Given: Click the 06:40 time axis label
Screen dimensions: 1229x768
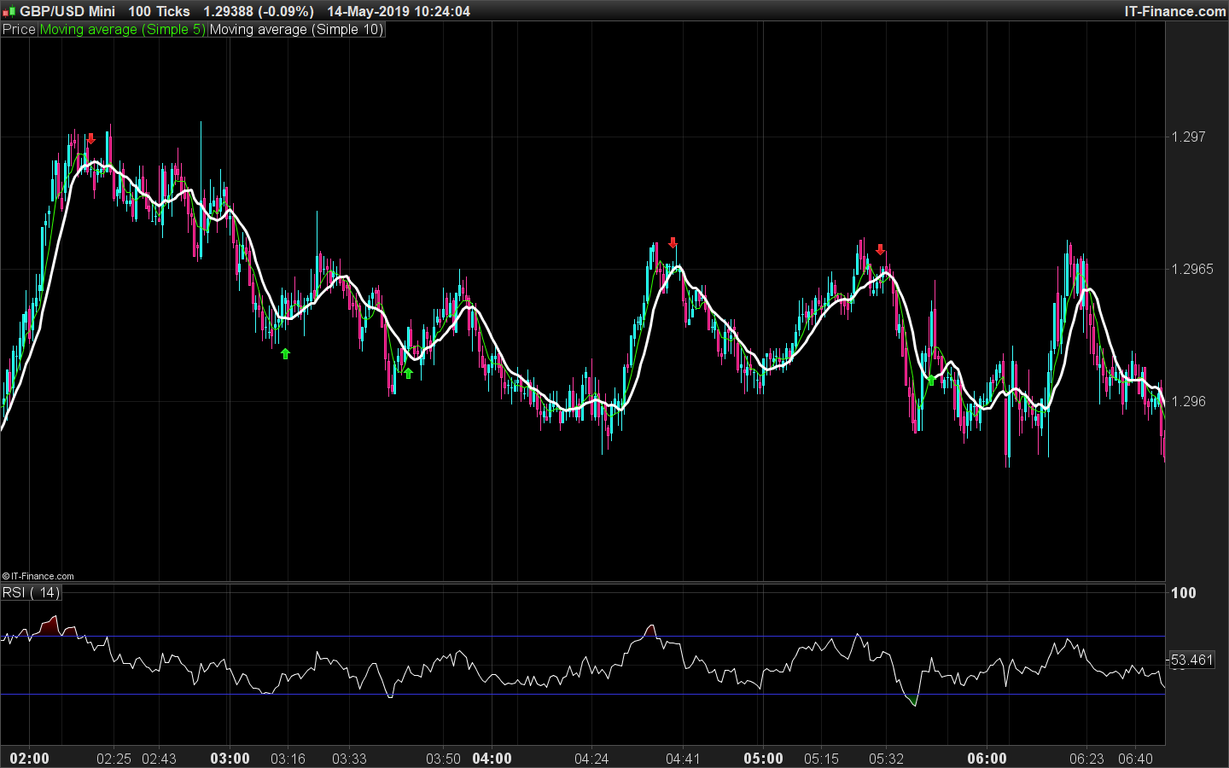Looking at the screenshot, I should [x=1135, y=759].
